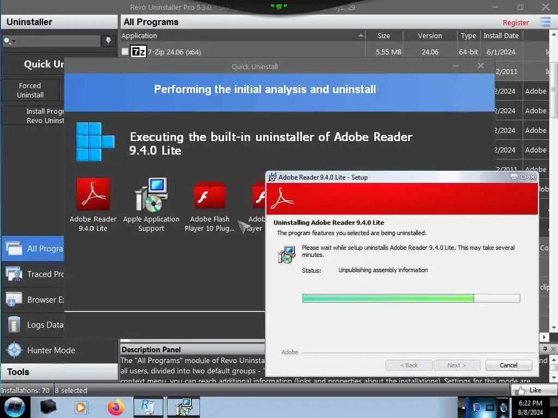Viewport: 558px width, 418px height.
Task: Click Install Programs with Revo Uninstaller
Action: coord(34,116)
